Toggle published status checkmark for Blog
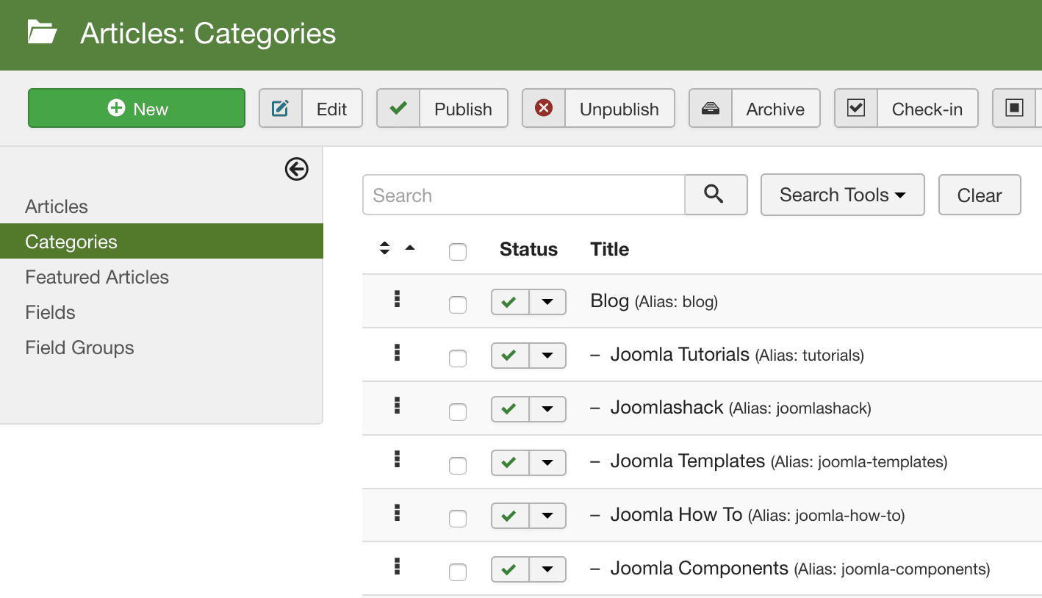The height and width of the screenshot is (598, 1042). pos(510,302)
